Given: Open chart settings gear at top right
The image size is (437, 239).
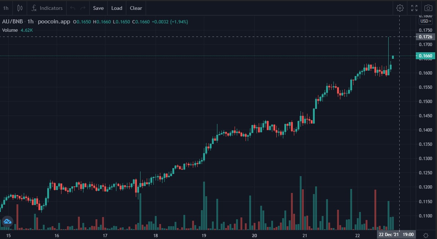Looking at the screenshot, I should click(x=400, y=8).
